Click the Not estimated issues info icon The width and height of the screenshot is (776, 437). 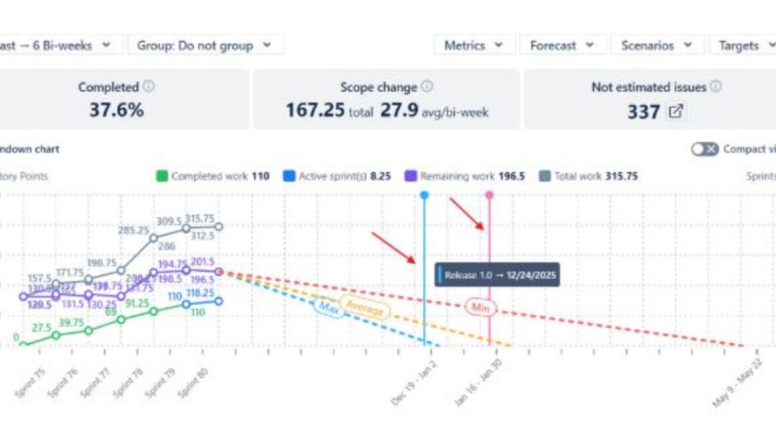(715, 87)
